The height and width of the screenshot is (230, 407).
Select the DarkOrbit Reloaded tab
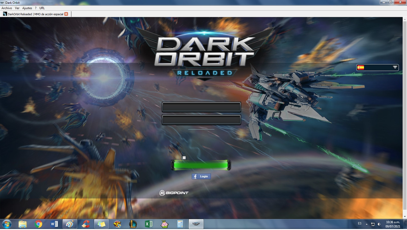pyautogui.click(x=35, y=14)
